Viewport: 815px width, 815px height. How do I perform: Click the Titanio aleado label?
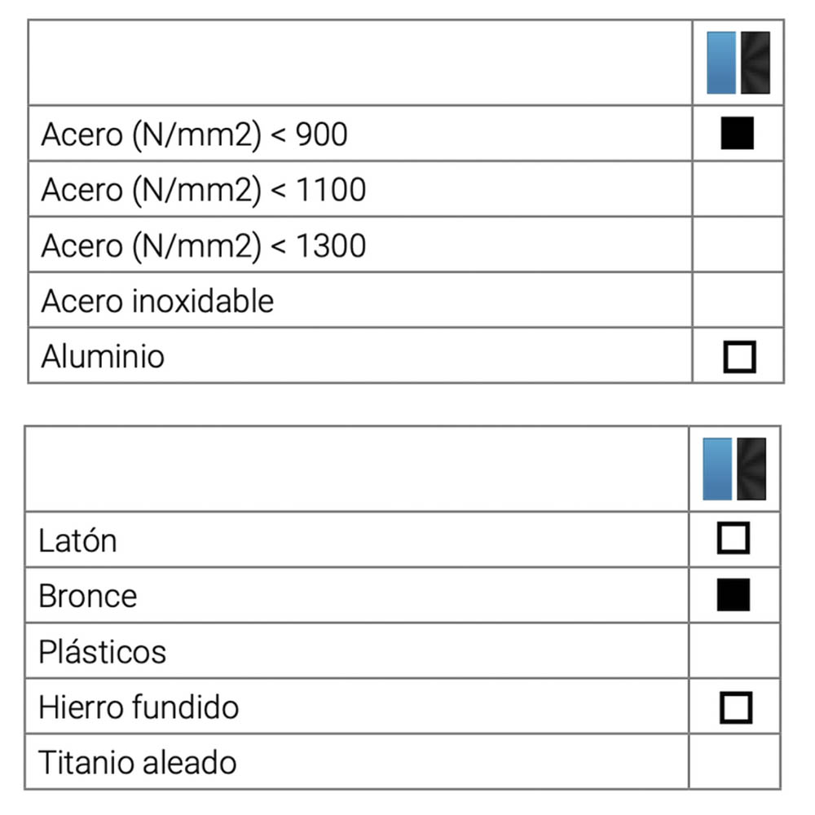click(138, 762)
